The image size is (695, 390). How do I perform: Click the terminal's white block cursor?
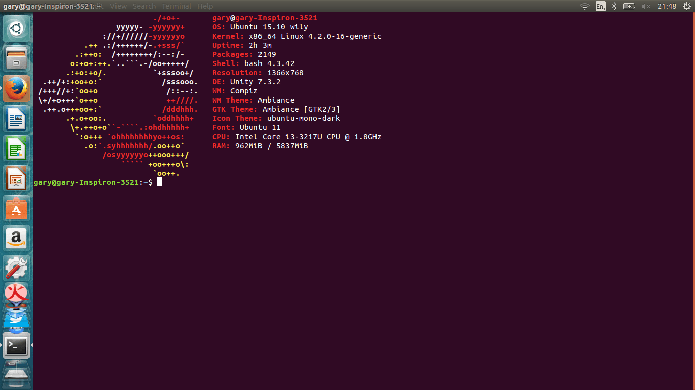[x=159, y=182]
